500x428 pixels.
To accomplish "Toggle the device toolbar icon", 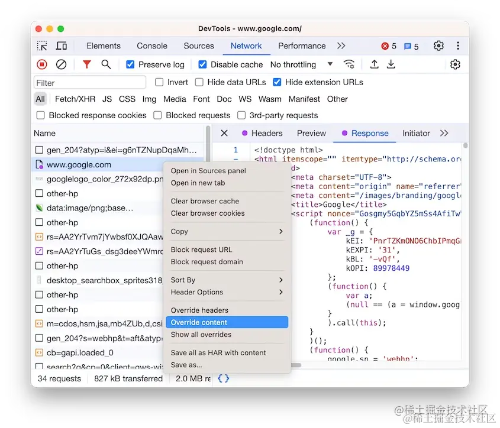I will 61,46.
